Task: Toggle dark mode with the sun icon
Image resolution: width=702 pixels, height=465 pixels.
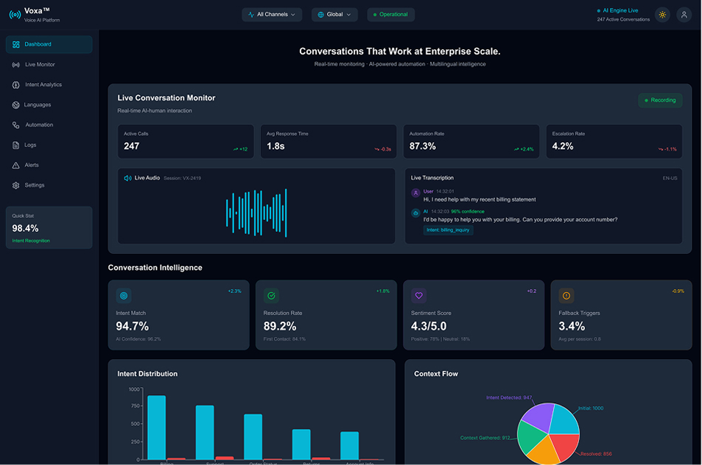Action: click(x=662, y=14)
